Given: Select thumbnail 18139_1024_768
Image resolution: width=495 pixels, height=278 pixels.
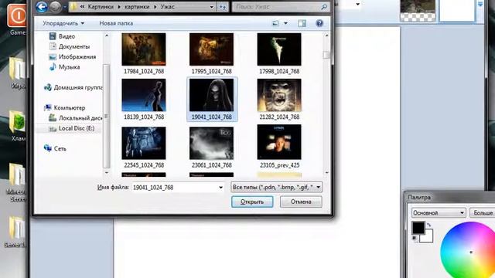Looking at the screenshot, I should pyautogui.click(x=144, y=100).
